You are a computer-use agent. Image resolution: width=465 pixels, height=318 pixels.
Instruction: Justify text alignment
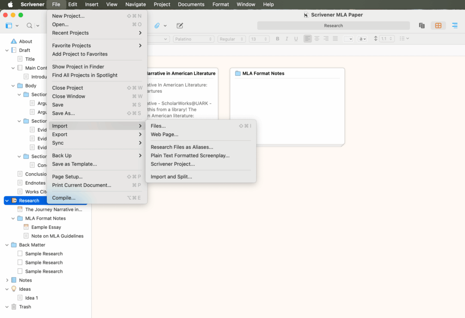pyautogui.click(x=335, y=39)
